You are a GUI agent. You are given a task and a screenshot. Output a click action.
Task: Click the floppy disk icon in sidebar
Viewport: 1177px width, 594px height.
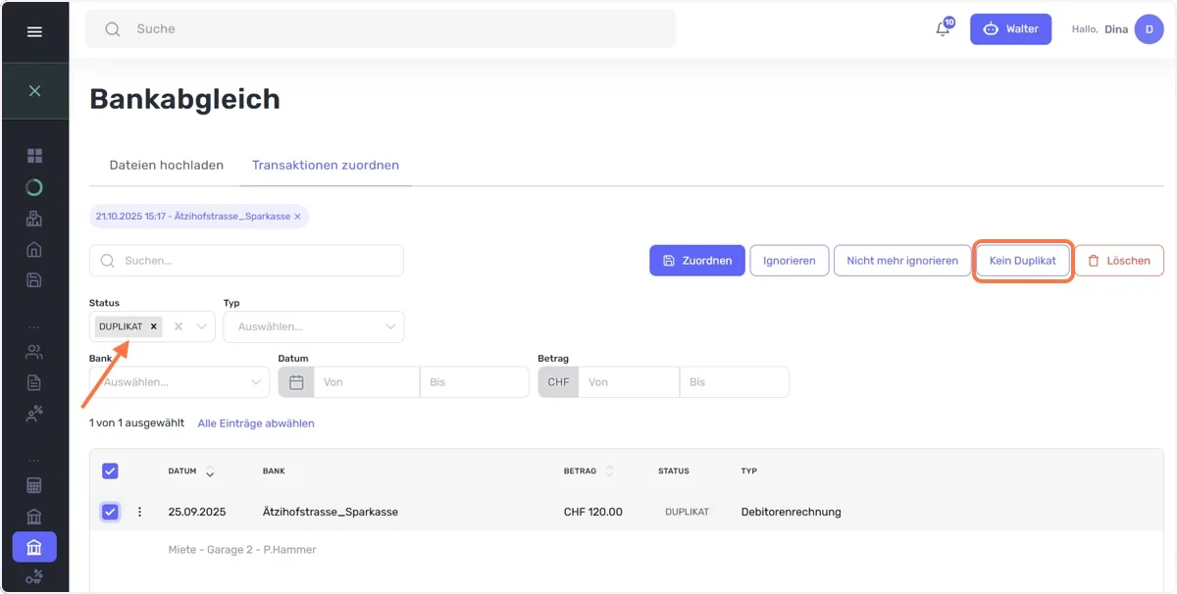pyautogui.click(x=34, y=280)
